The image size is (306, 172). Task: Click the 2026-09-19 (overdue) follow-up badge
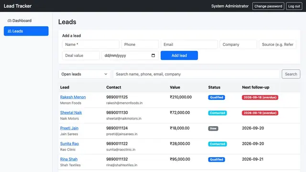(x=260, y=113)
